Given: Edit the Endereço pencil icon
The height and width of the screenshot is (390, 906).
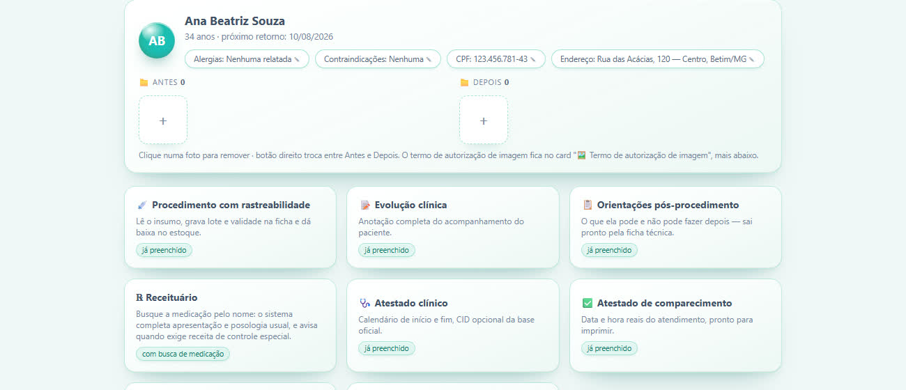Looking at the screenshot, I should pos(753,60).
